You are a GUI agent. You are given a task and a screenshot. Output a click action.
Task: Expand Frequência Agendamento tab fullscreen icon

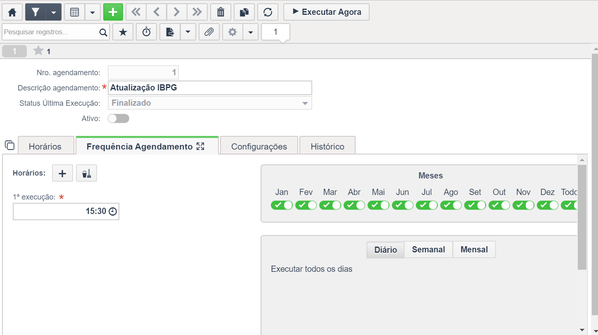click(200, 146)
